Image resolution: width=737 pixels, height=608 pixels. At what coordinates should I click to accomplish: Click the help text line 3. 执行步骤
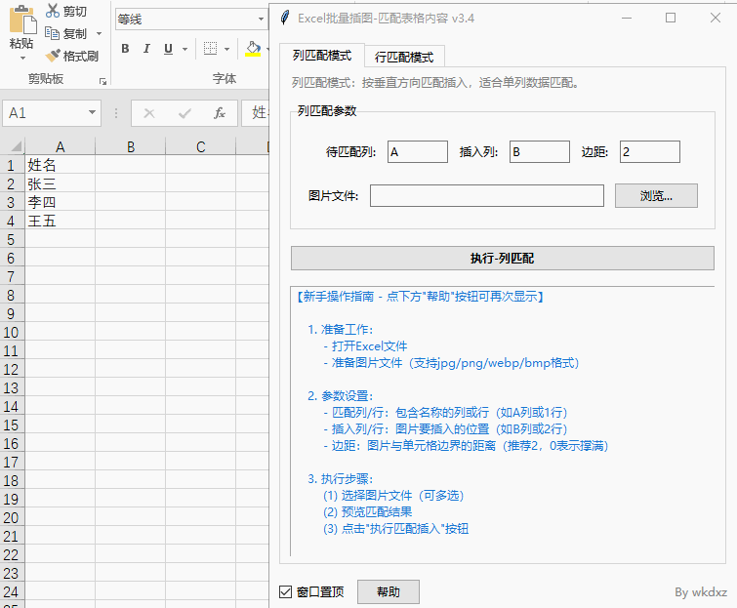(341, 479)
